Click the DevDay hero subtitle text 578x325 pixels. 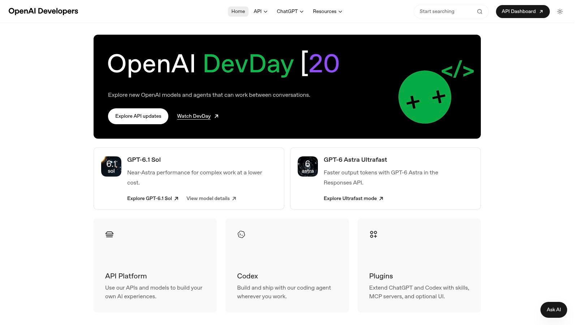pos(209,95)
